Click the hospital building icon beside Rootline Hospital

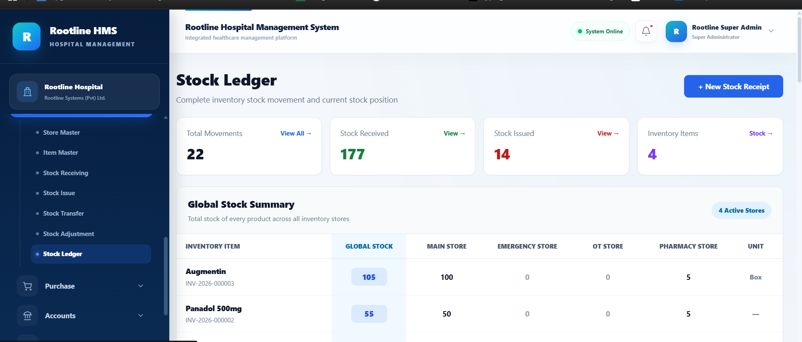click(28, 92)
